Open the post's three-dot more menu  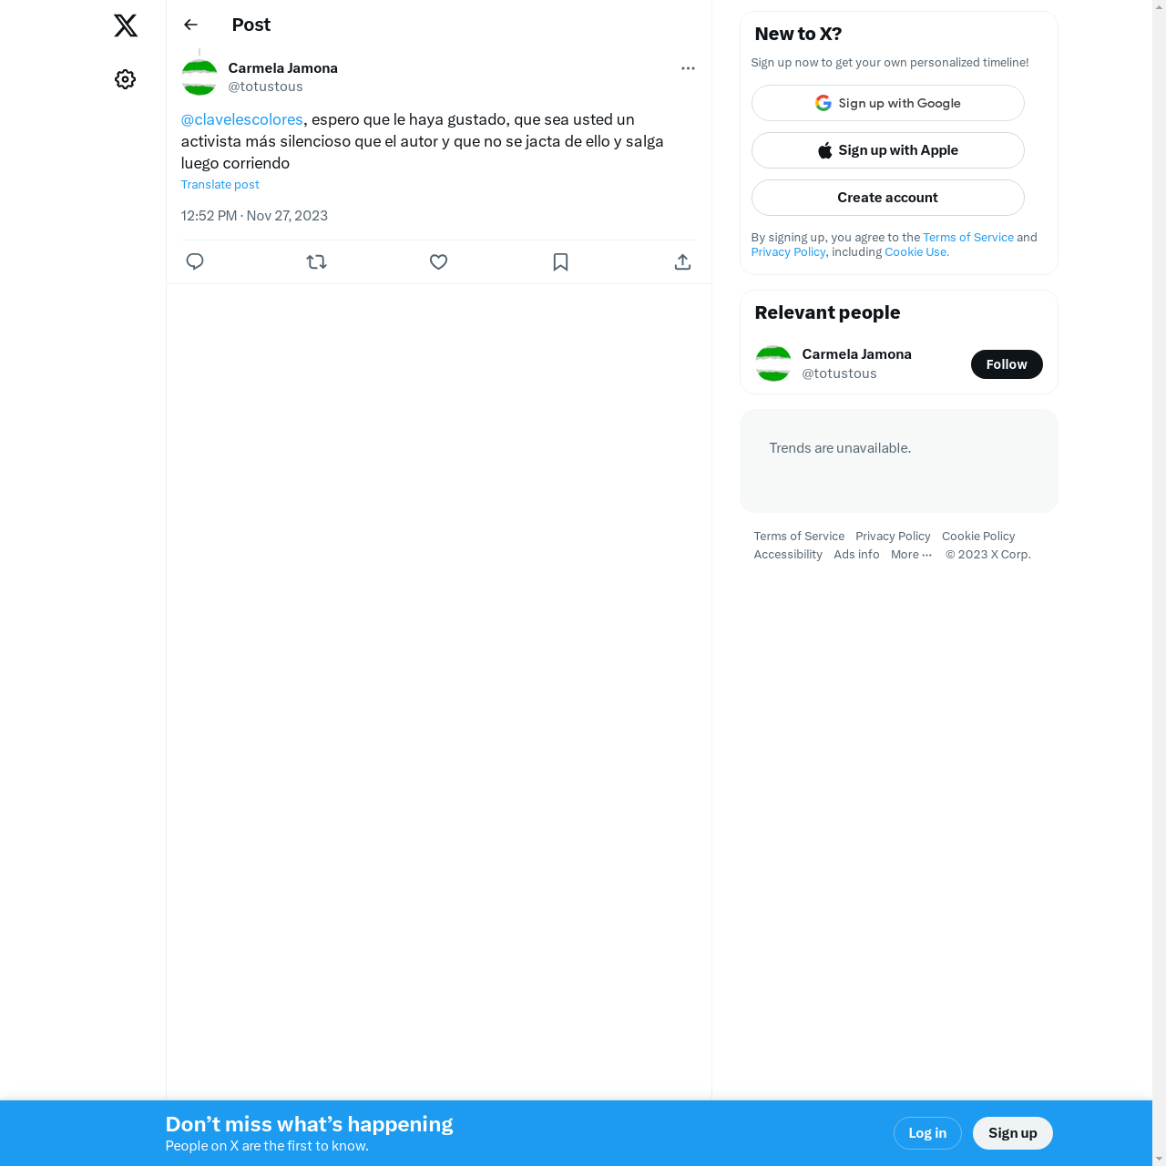[x=688, y=68]
